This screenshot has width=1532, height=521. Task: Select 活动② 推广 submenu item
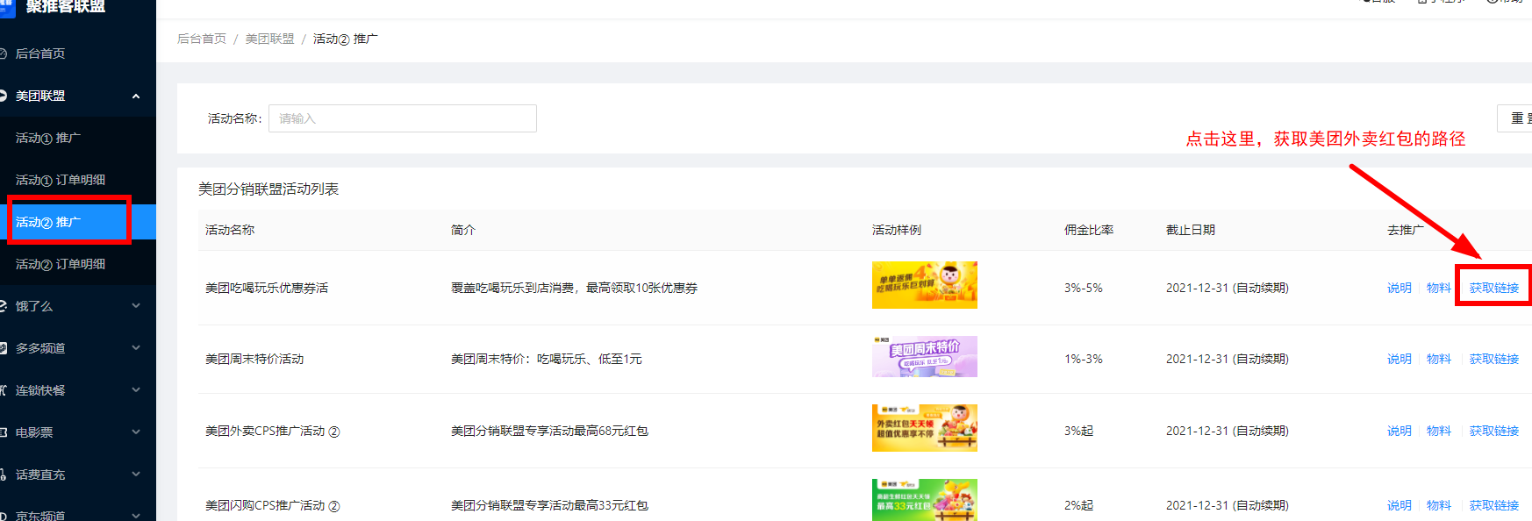(x=48, y=222)
